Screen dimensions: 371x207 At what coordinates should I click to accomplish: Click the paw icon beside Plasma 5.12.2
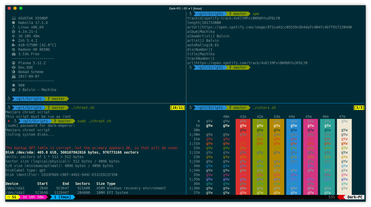tap(13, 63)
